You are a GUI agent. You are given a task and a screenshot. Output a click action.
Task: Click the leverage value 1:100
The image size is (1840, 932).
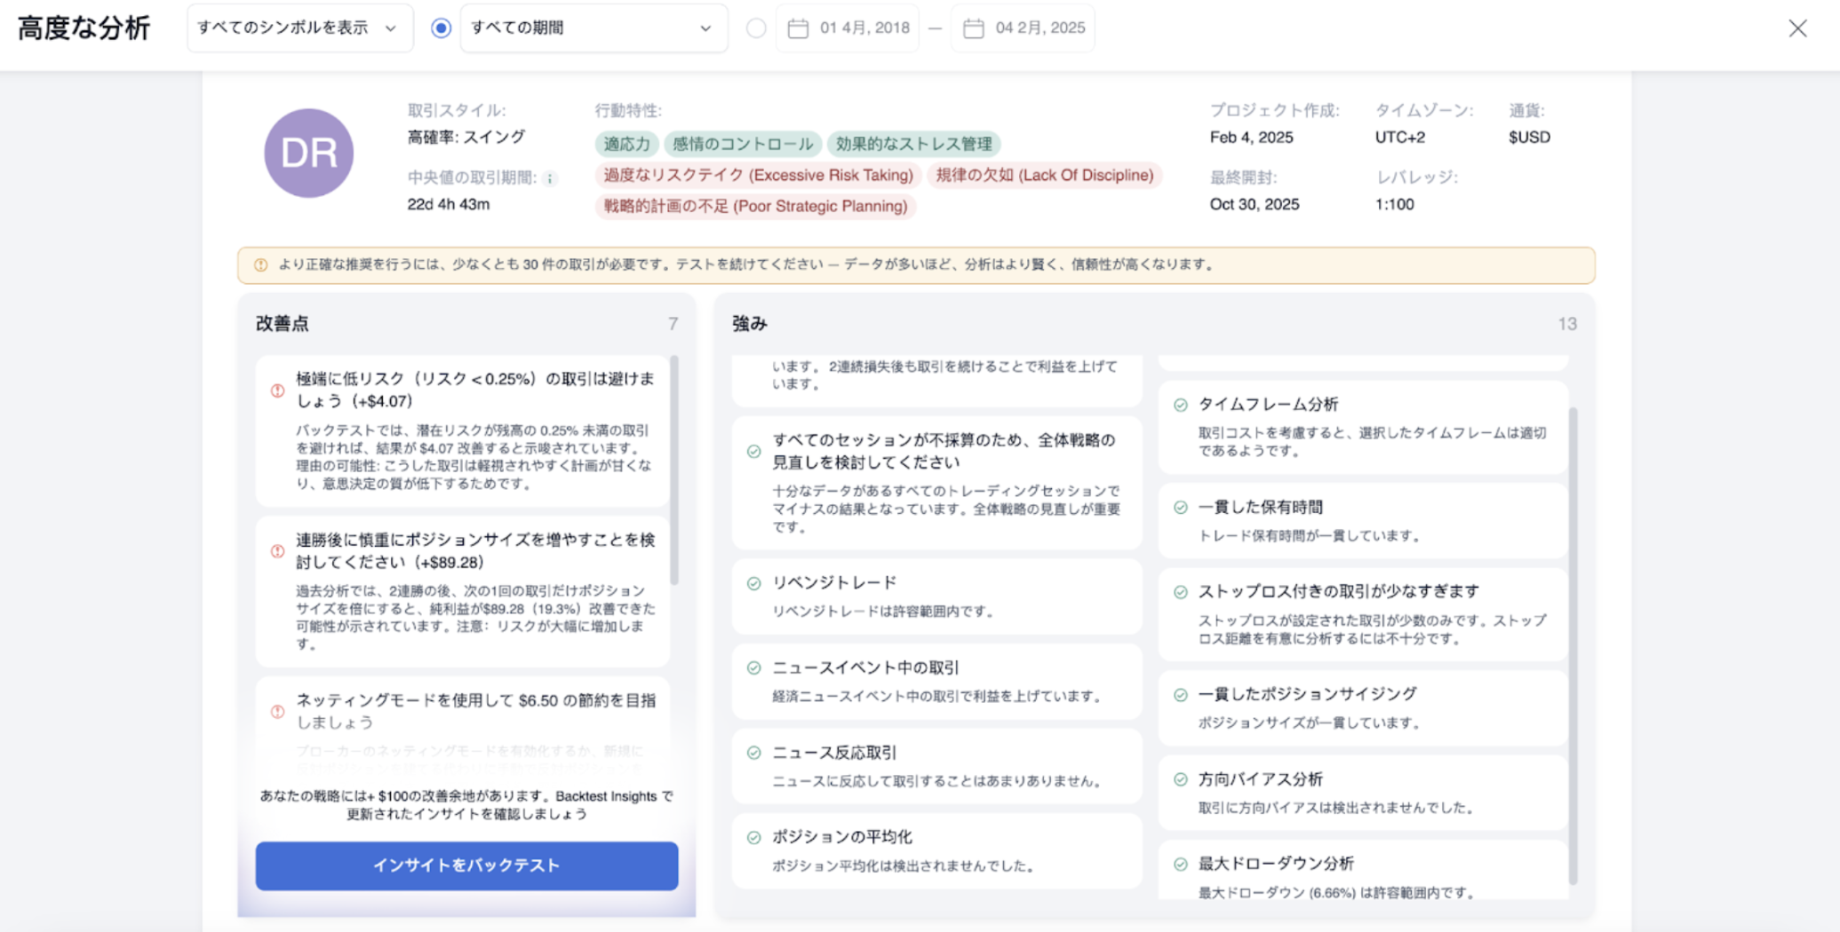[1394, 204]
